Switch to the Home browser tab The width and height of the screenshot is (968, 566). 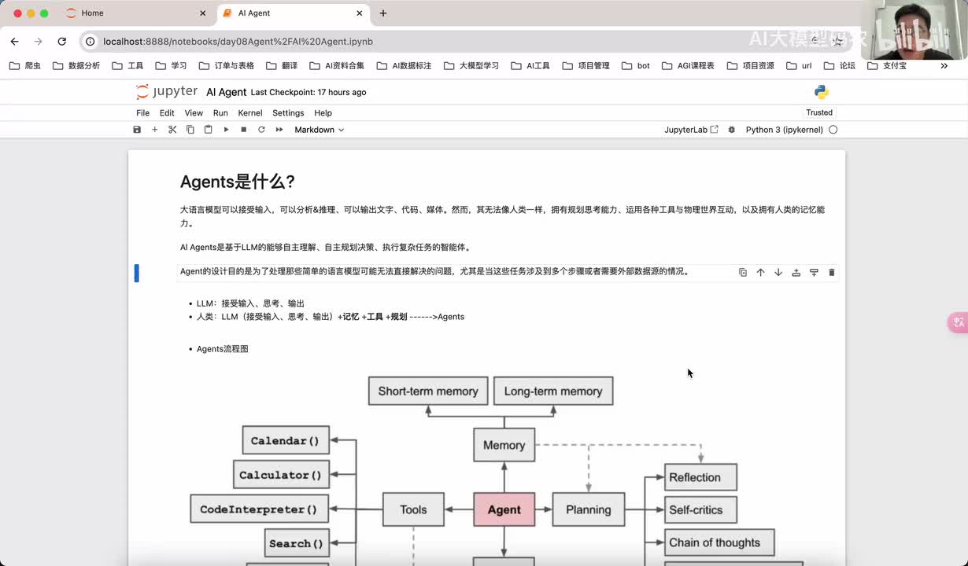[x=135, y=13]
